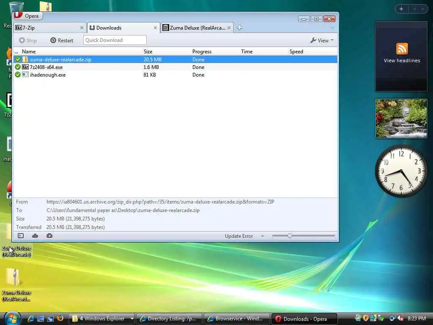Image resolution: width=433 pixels, height=325 pixels.
Task: Click the analog clock gadget
Action: tap(401, 171)
